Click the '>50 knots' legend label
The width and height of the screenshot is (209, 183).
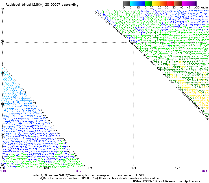tap(201, 8)
